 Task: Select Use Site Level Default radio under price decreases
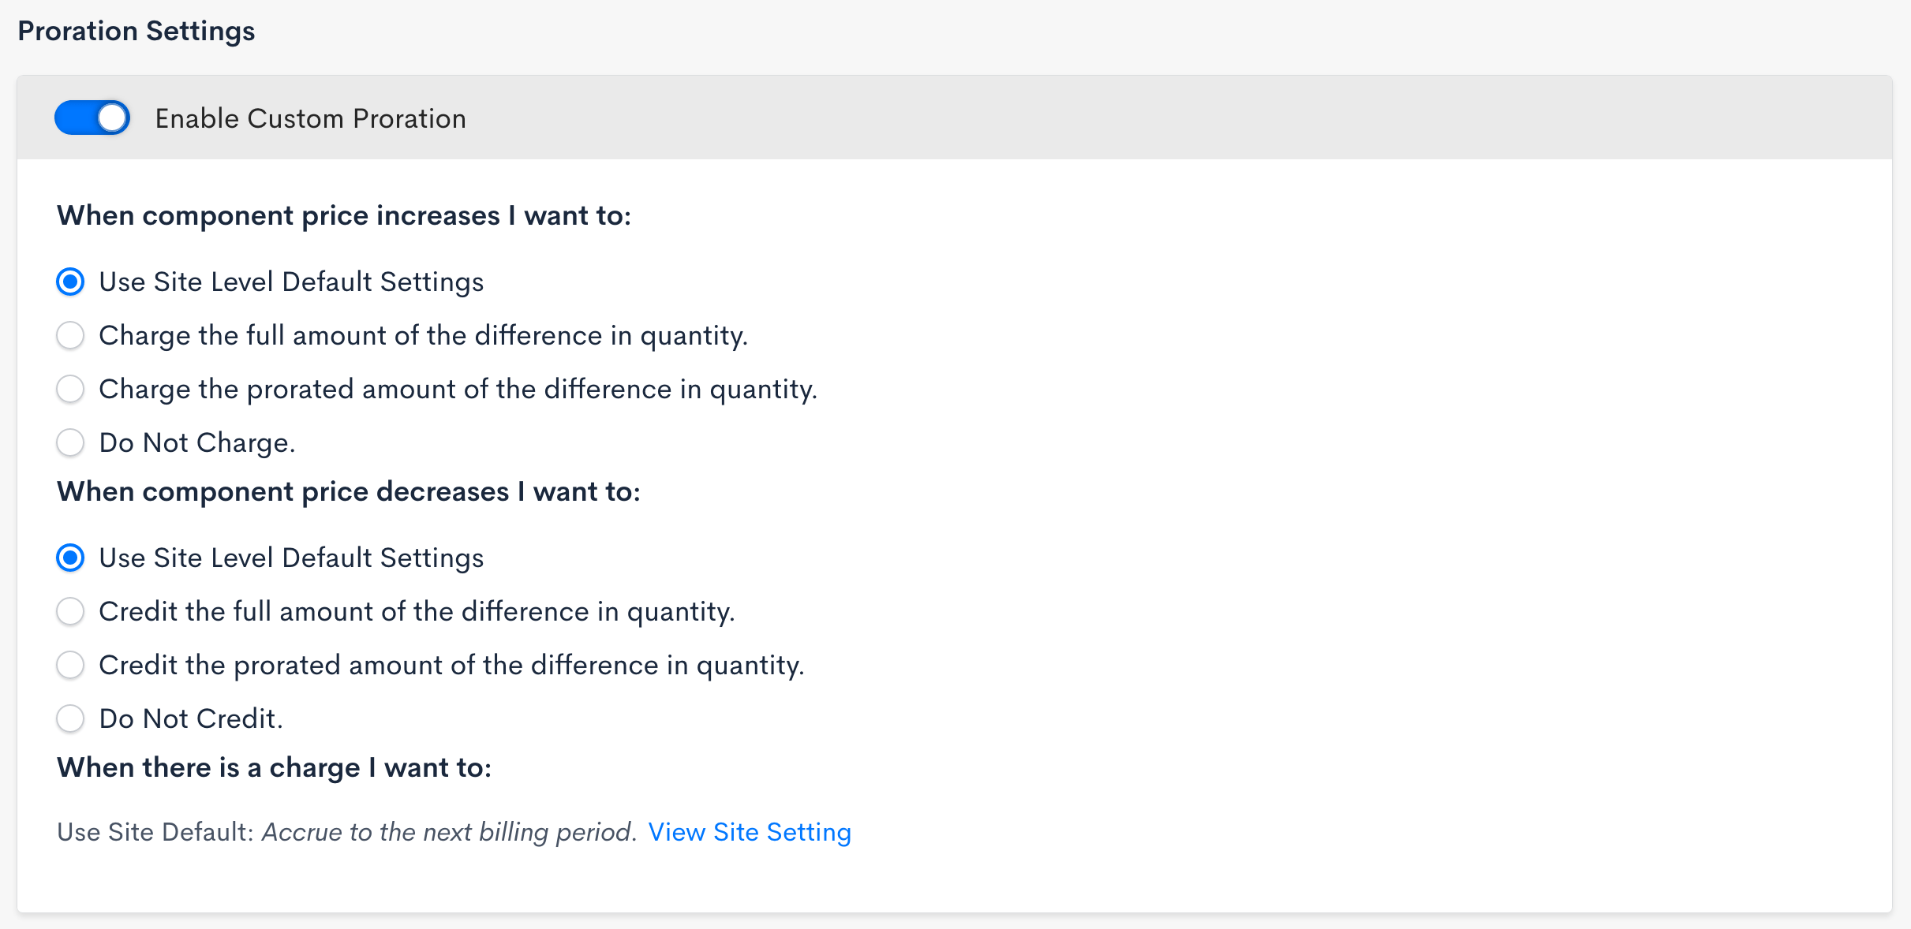[70, 558]
